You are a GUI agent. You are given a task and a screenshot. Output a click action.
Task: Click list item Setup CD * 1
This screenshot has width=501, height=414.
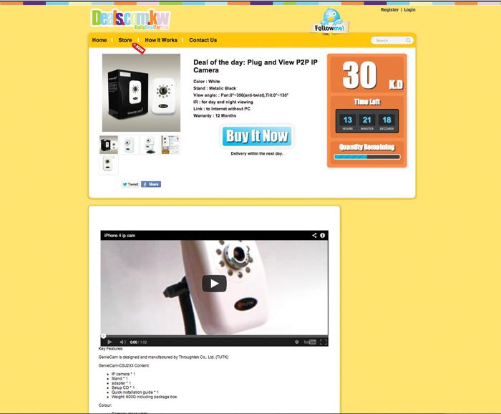click(x=123, y=387)
